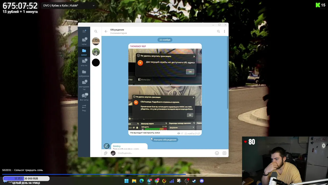328x185 pixels.
Task: Open OBS Studio from the taskbar
Action: click(x=187, y=181)
